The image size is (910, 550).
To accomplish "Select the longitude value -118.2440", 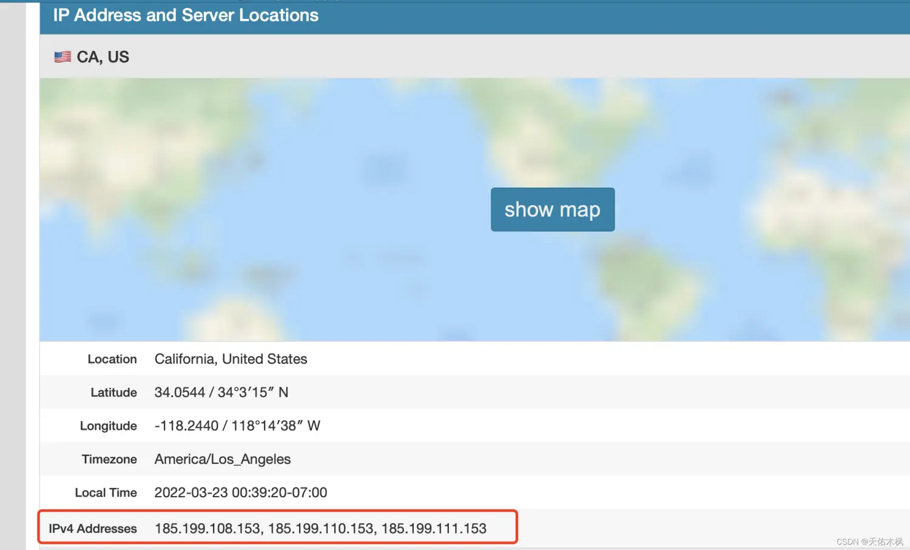I will [186, 426].
